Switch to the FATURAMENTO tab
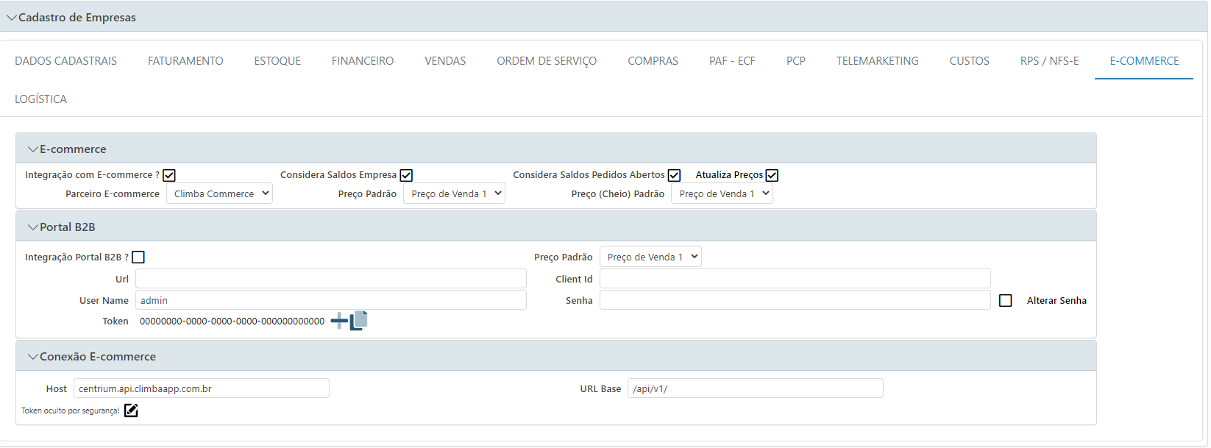The height and width of the screenshot is (448, 1211). (x=185, y=61)
